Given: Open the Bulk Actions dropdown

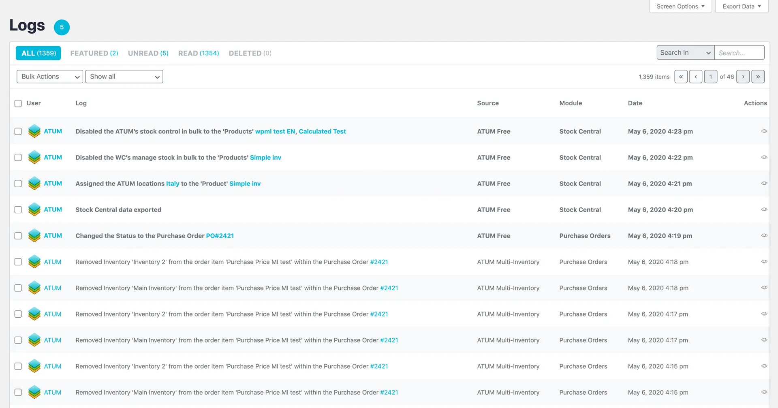Looking at the screenshot, I should tap(50, 77).
